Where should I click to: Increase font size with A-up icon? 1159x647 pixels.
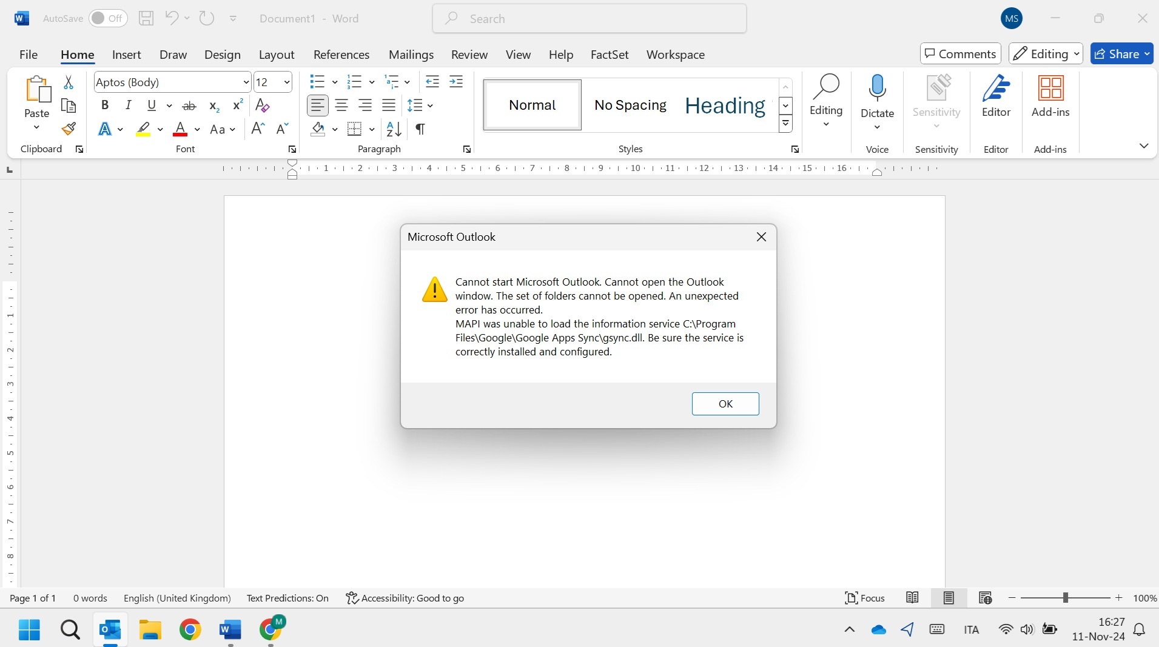coord(258,129)
